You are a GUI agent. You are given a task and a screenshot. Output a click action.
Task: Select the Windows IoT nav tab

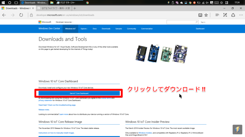tap(70, 29)
